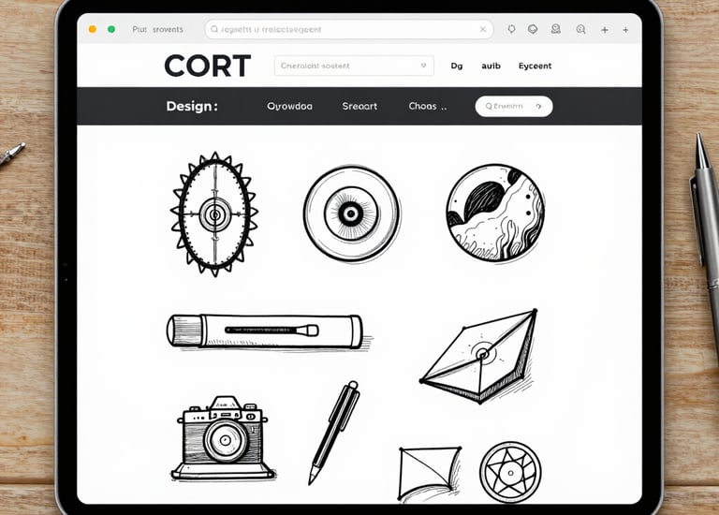Select the ballpoint pen sketch
719x515 pixels.
point(334,433)
